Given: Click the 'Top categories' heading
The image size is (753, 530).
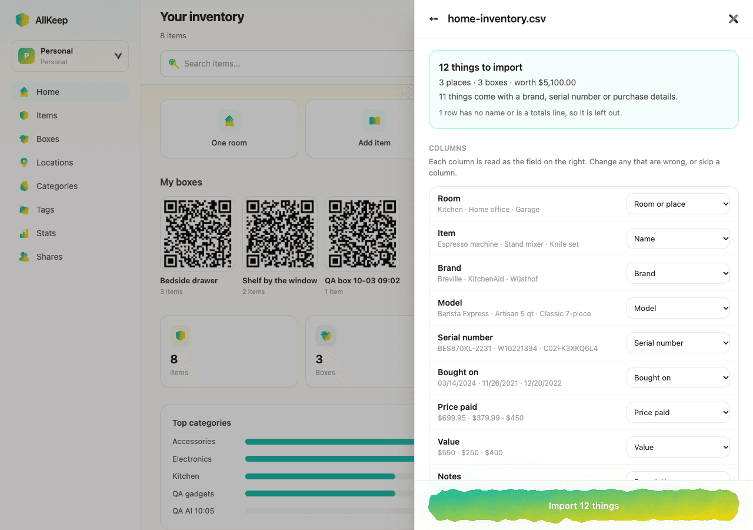Looking at the screenshot, I should [x=202, y=423].
